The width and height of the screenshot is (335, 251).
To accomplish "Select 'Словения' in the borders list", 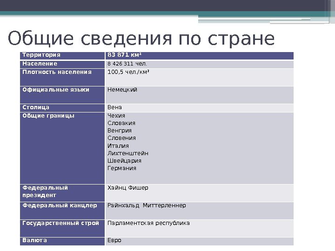I will tap(121, 138).
